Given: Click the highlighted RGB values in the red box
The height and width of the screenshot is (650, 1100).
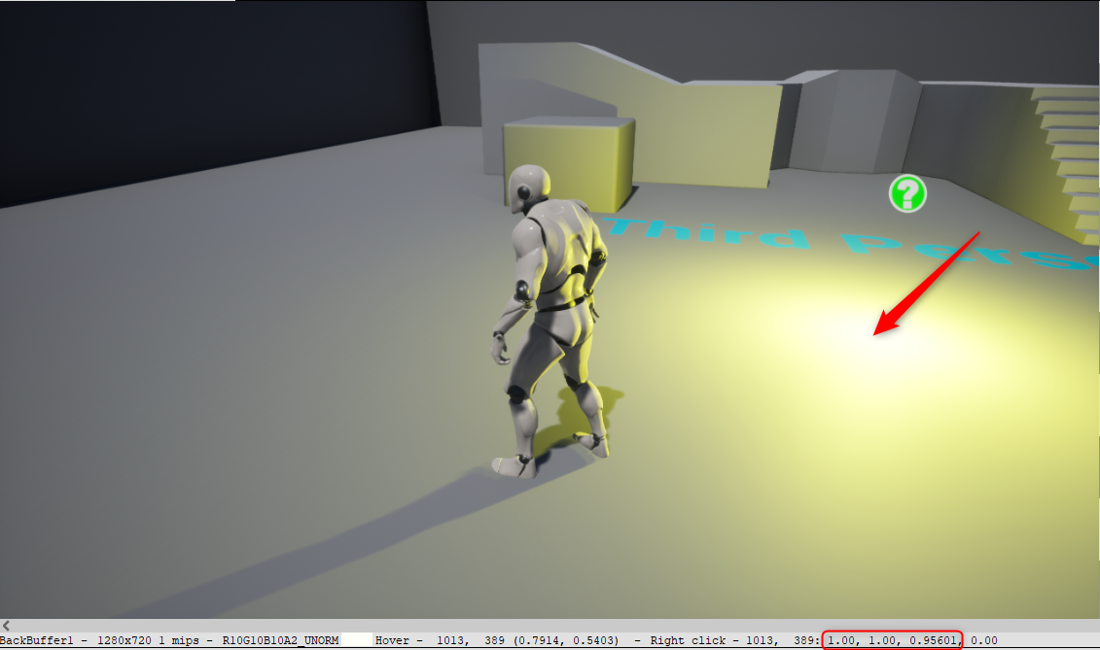Looking at the screenshot, I should (x=891, y=640).
